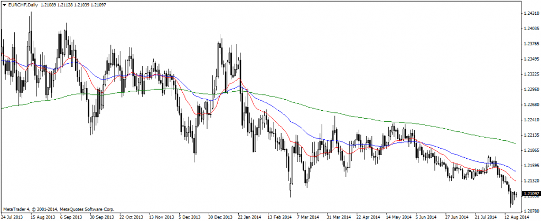Click the 1.22950 price level on axis
Image resolution: width=541 pixels, height=221 pixels.
(530, 89)
